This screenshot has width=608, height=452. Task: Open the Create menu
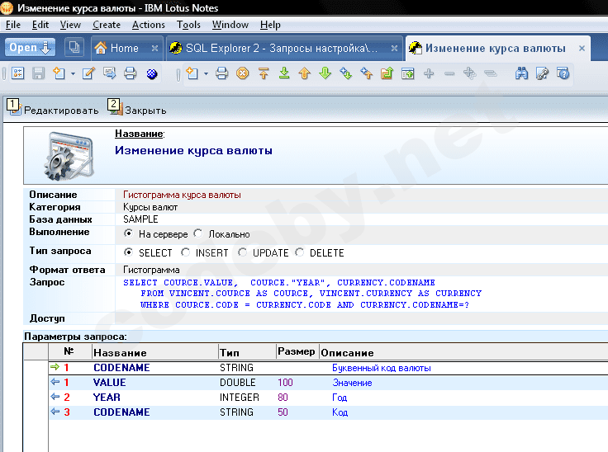(x=107, y=25)
